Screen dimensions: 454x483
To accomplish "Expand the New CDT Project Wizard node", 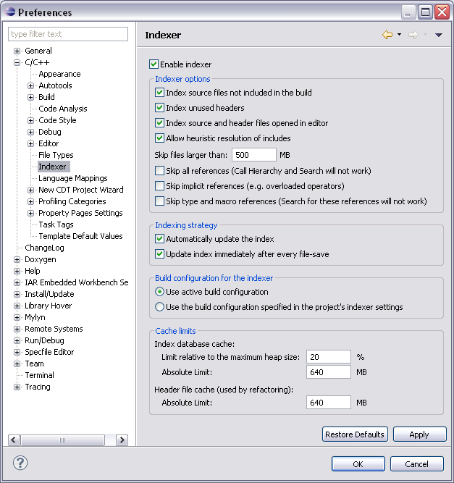I will (30, 190).
